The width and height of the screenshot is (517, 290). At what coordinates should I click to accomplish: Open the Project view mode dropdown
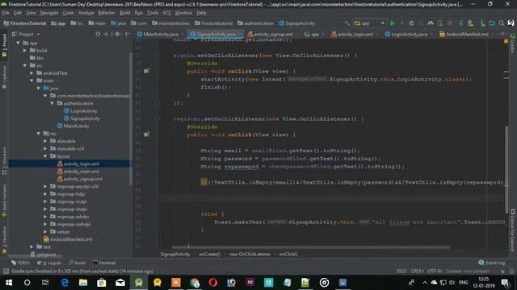coord(26,34)
